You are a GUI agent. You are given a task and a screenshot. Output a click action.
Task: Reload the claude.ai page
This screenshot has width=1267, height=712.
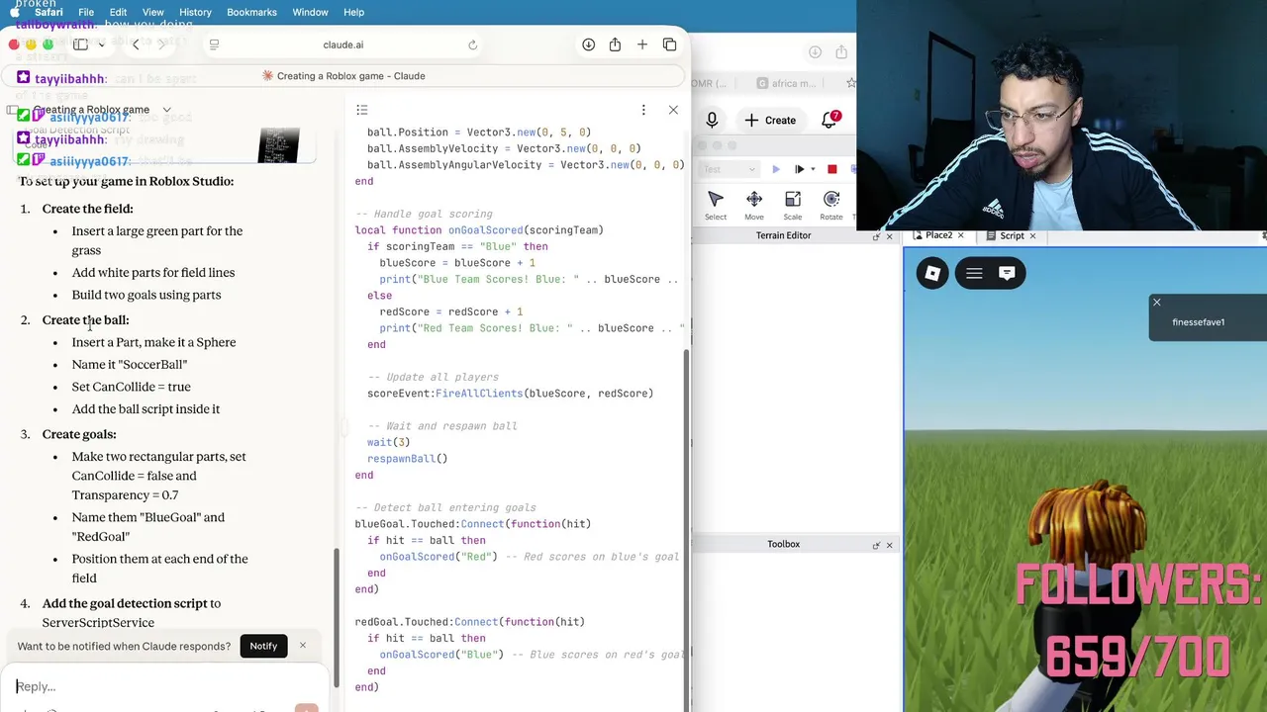click(x=472, y=44)
